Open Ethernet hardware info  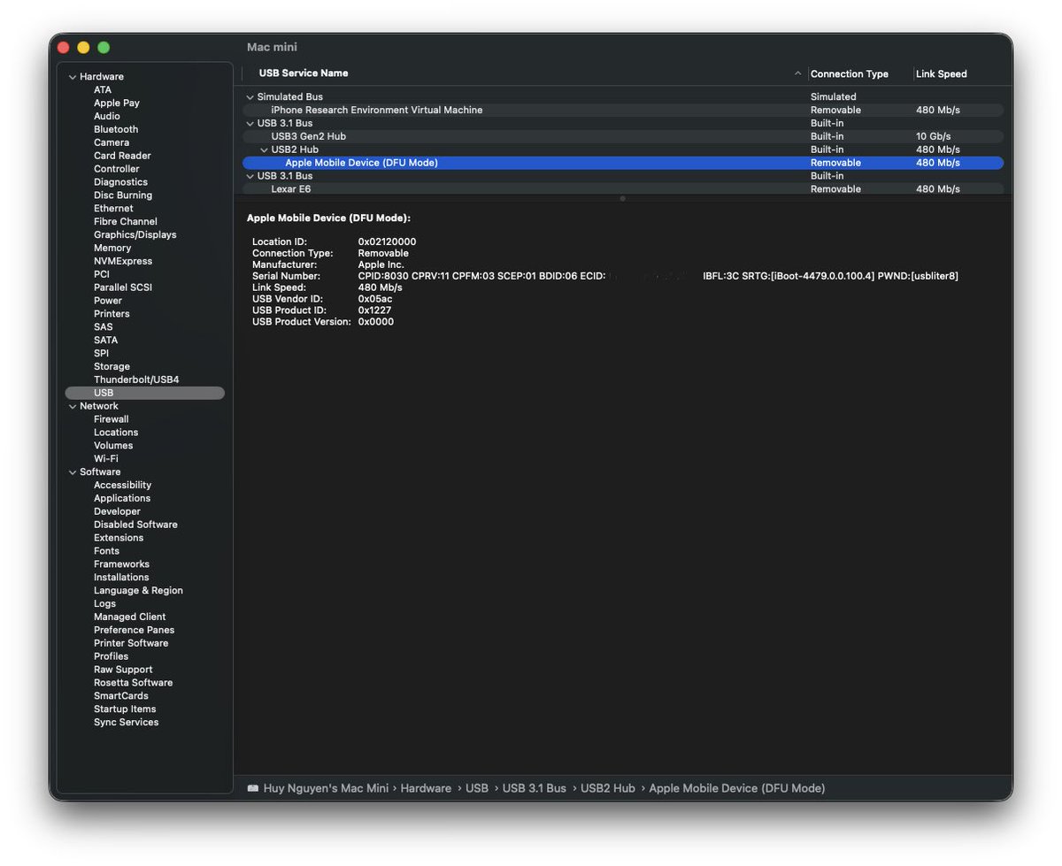click(x=113, y=209)
